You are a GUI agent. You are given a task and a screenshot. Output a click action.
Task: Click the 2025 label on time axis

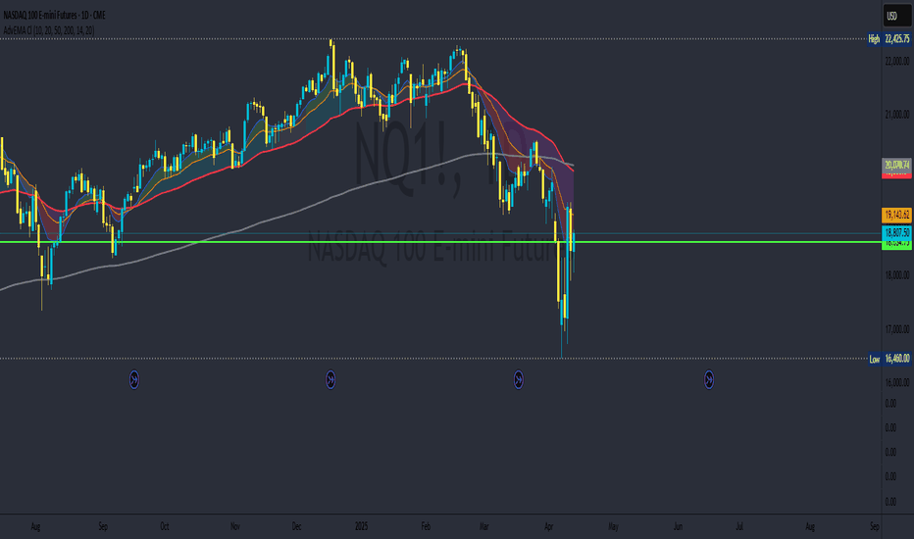click(x=362, y=527)
